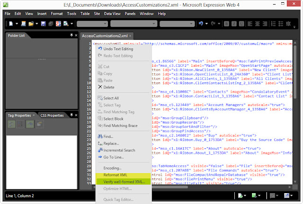
Task: Close the AccessCustomizations2.xml tab
Action: pos(130,36)
